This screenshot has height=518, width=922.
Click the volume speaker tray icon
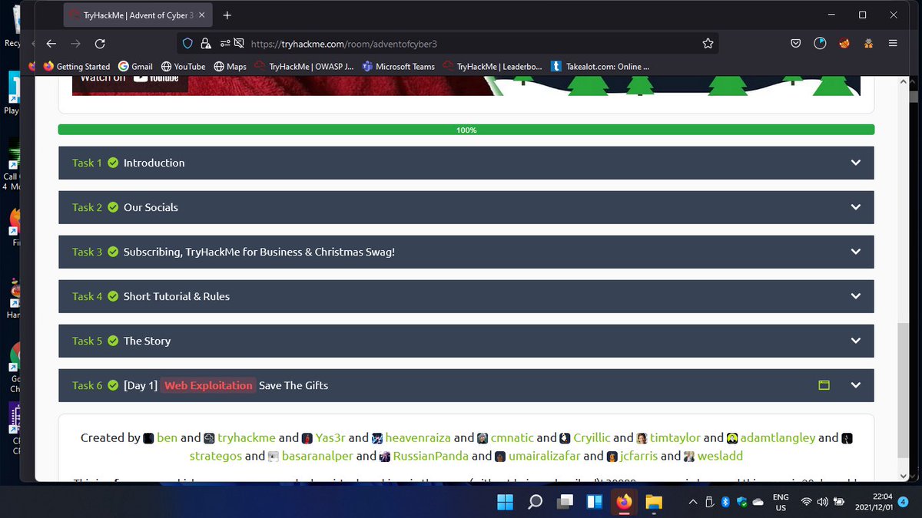(x=822, y=502)
